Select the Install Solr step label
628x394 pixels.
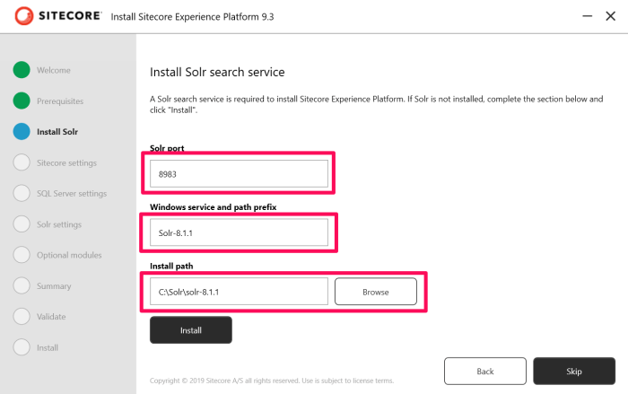(57, 132)
